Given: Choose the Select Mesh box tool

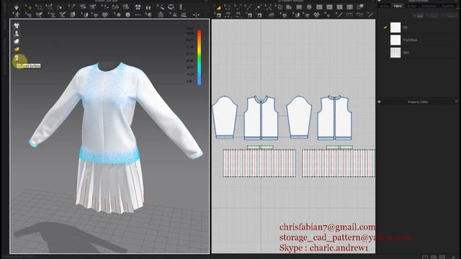Looking at the screenshot, I should click(x=39, y=7).
